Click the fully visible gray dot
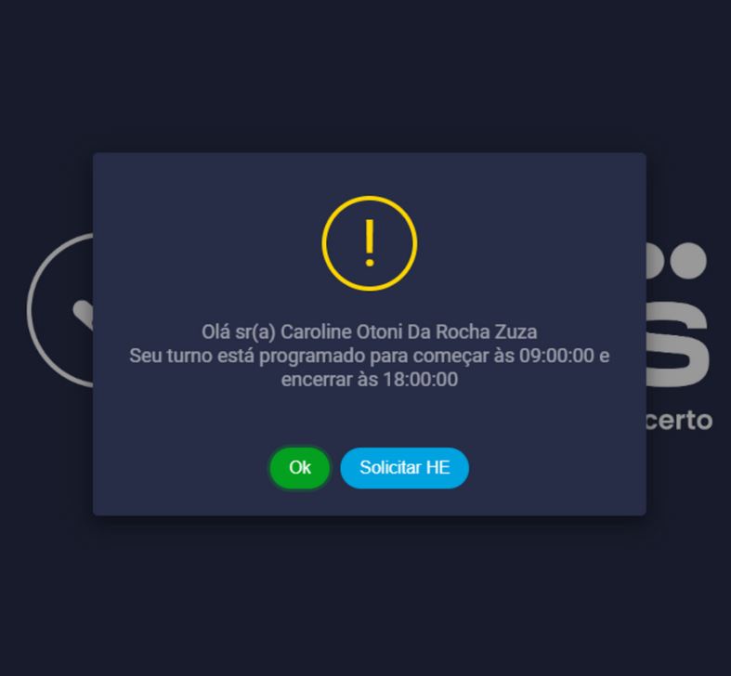Screen dimensions: 731x676 tap(688, 261)
